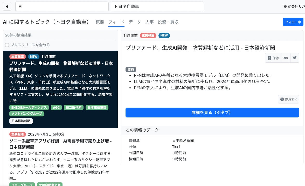Screen dimensions: 305x186
Task: Click the company name at top right
Action: 294,6
